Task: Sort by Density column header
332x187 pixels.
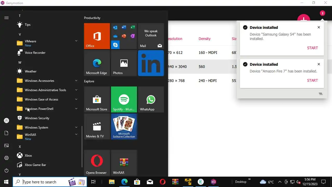Action: pos(204,39)
